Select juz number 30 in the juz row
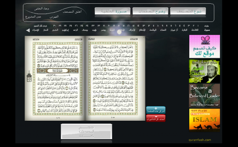 click(55, 26)
